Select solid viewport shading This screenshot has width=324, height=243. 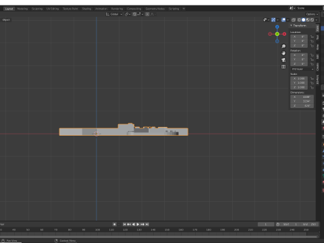click(304, 20)
